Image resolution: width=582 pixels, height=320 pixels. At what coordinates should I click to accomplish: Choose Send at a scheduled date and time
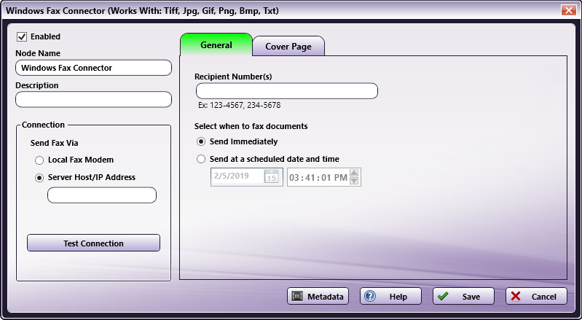click(201, 159)
